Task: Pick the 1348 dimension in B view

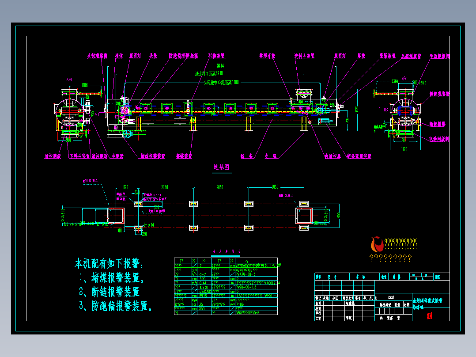Action: 395,81
